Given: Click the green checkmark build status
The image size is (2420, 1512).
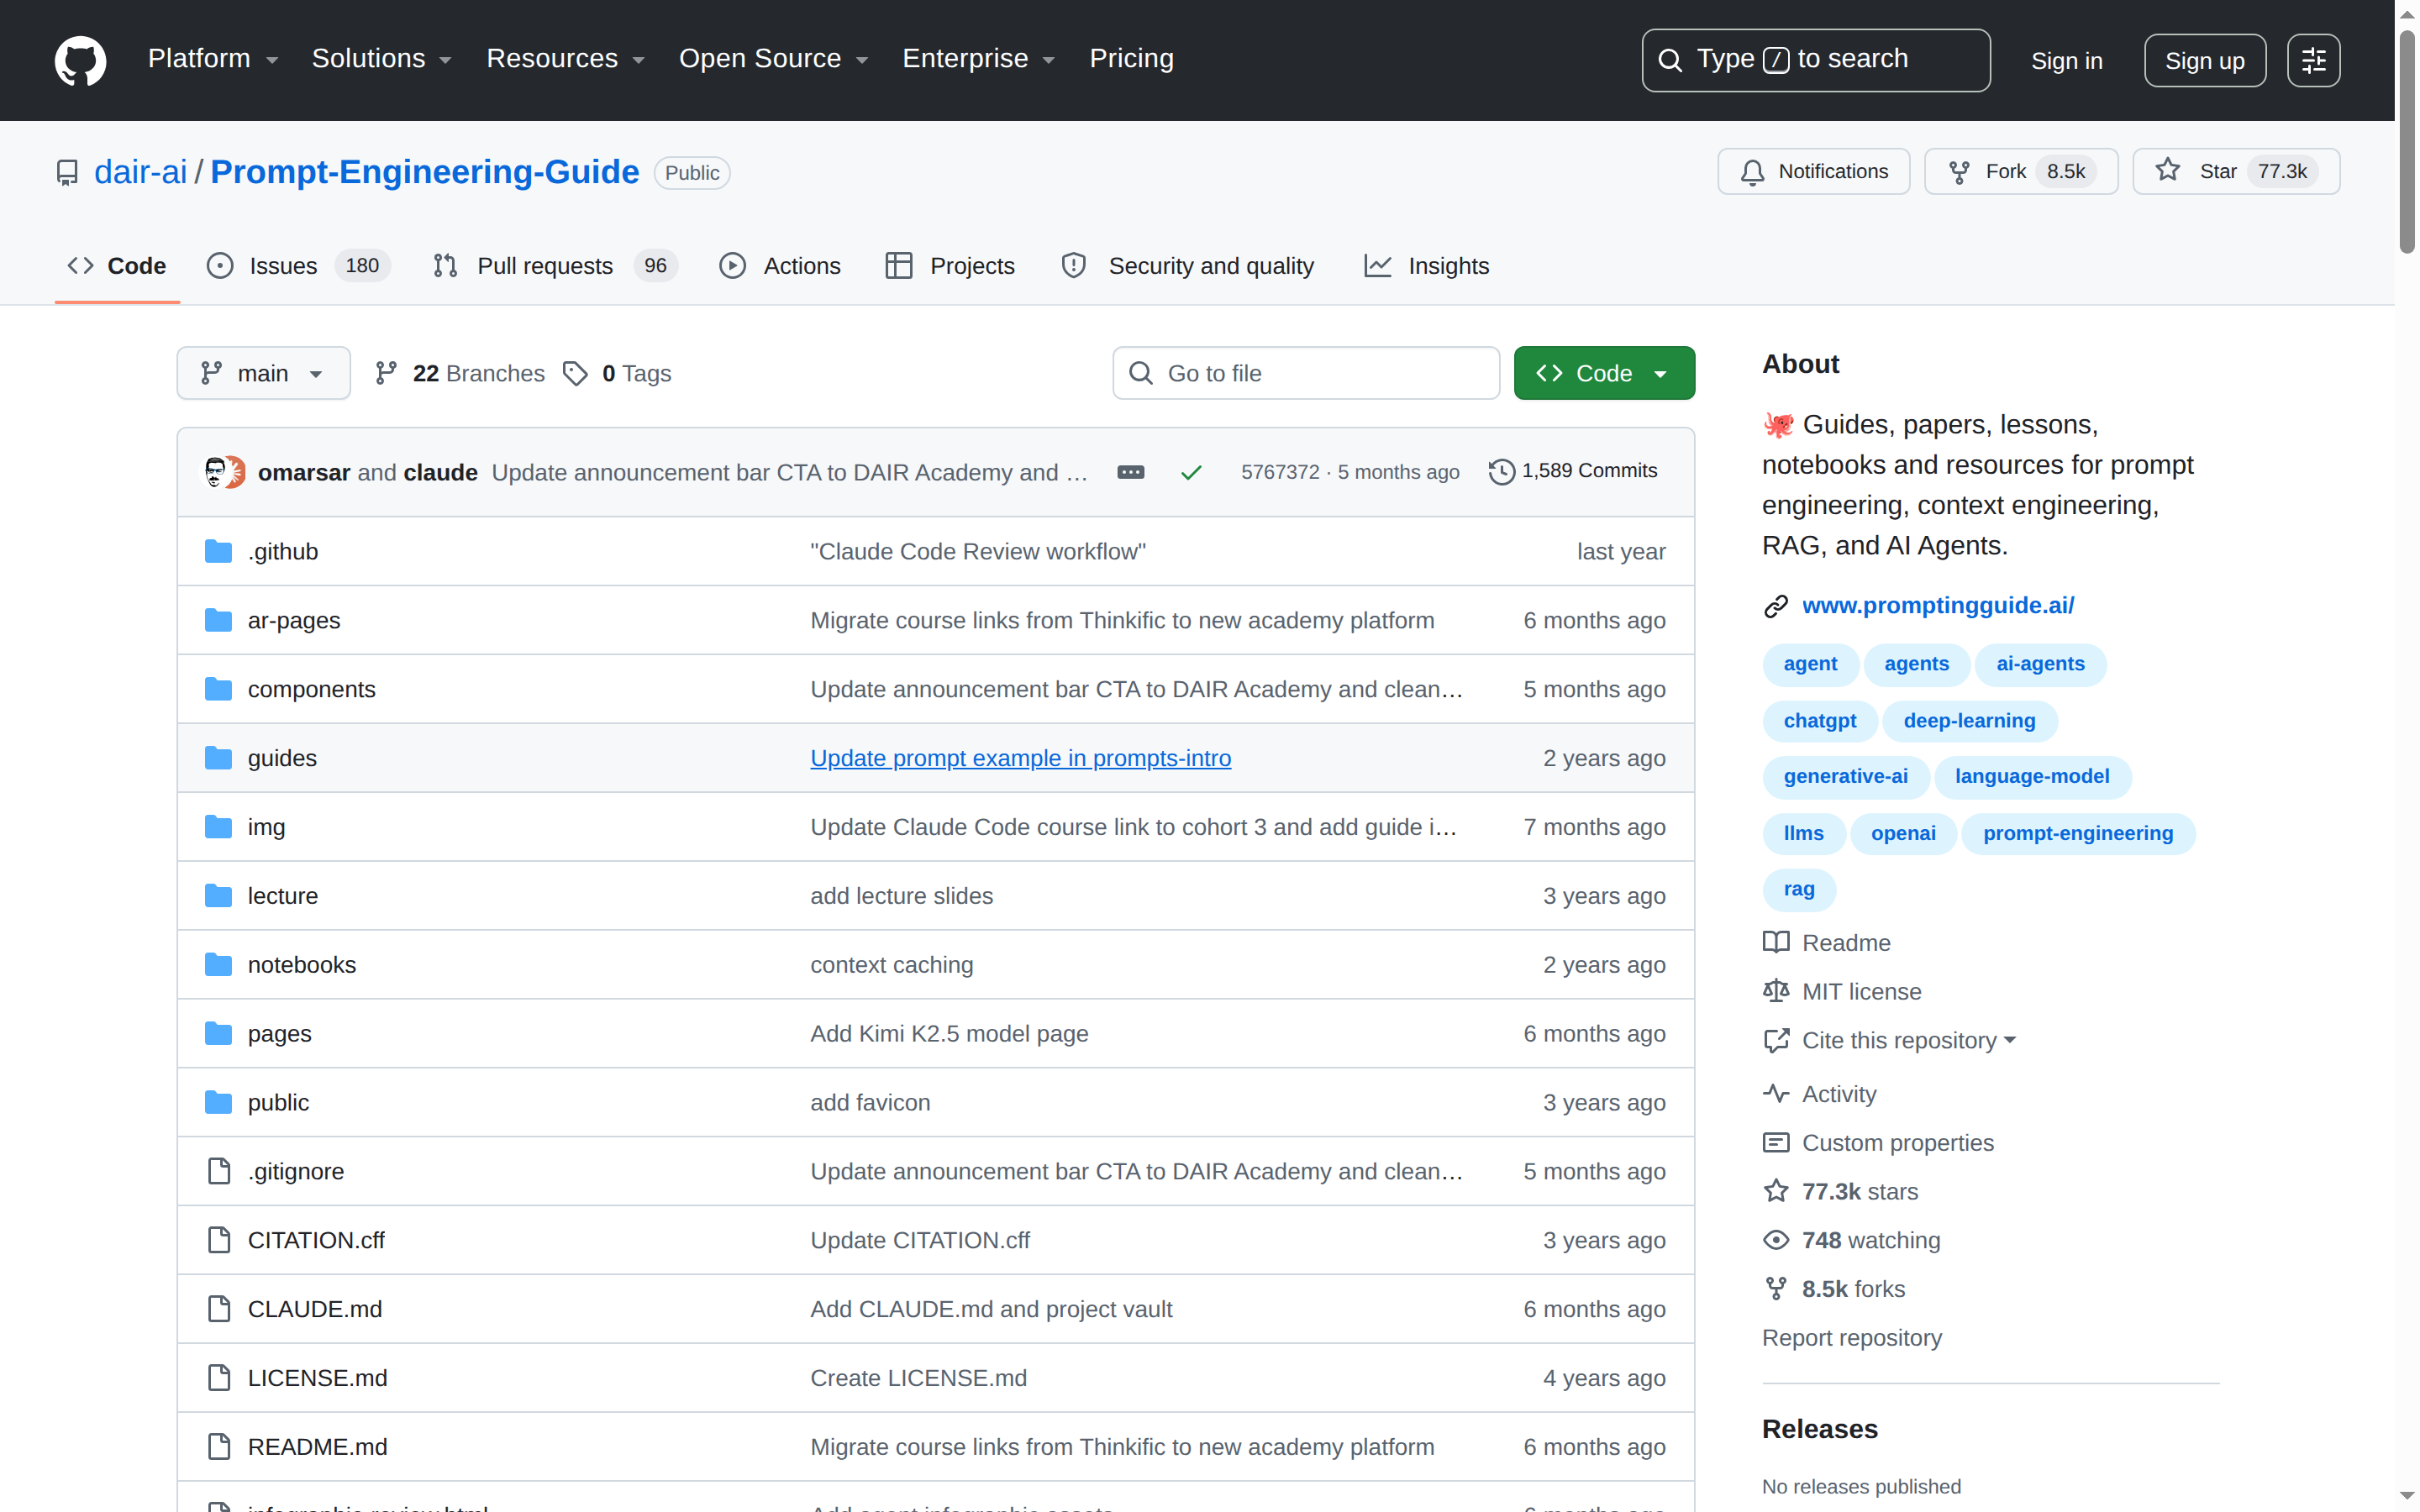Looking at the screenshot, I should tap(1190, 472).
